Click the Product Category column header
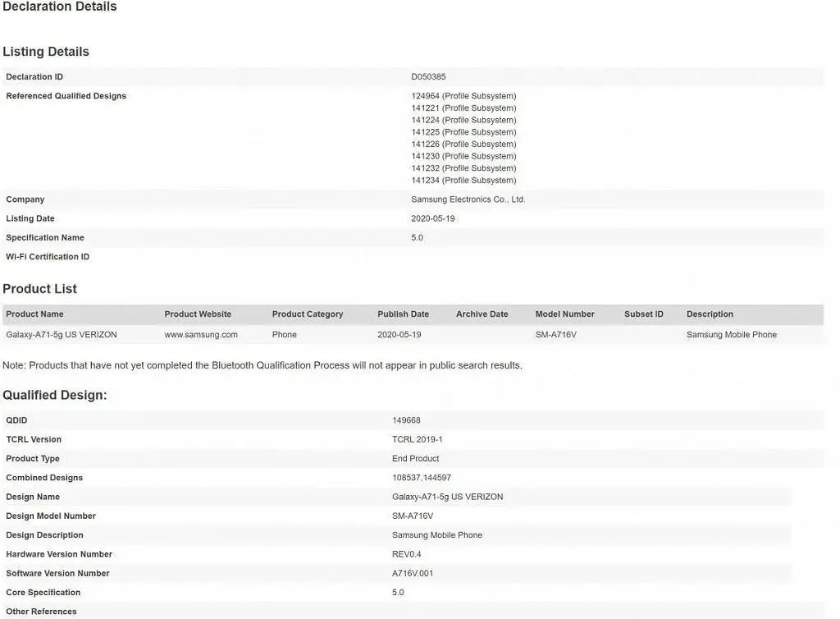The width and height of the screenshot is (840, 619). pos(308,314)
